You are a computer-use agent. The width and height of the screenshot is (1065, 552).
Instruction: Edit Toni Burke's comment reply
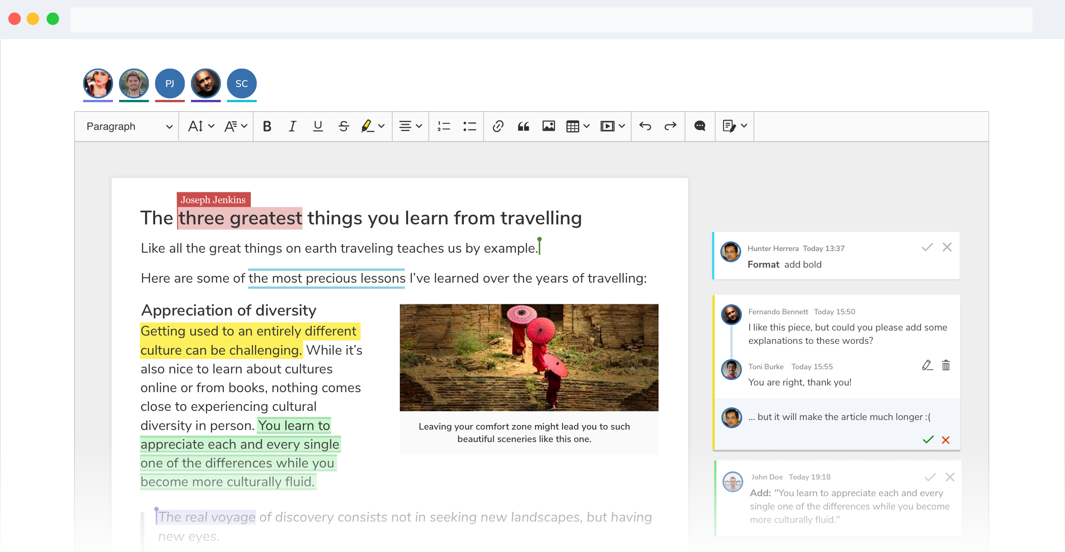[x=927, y=366]
